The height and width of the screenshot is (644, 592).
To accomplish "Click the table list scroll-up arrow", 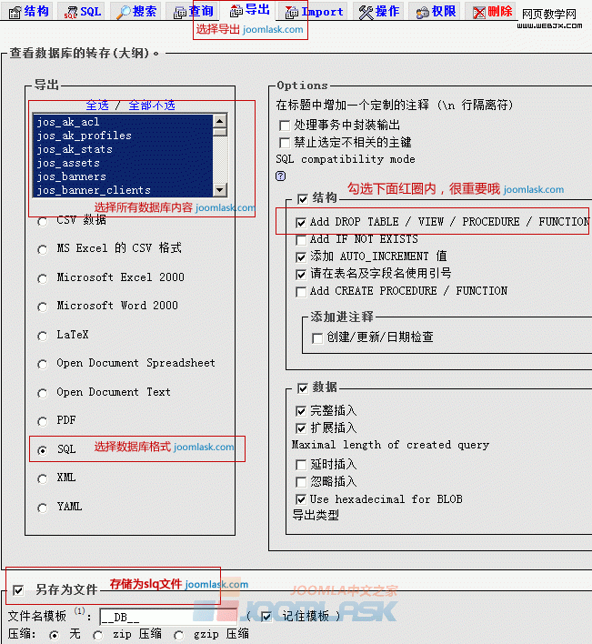I will click(220, 121).
